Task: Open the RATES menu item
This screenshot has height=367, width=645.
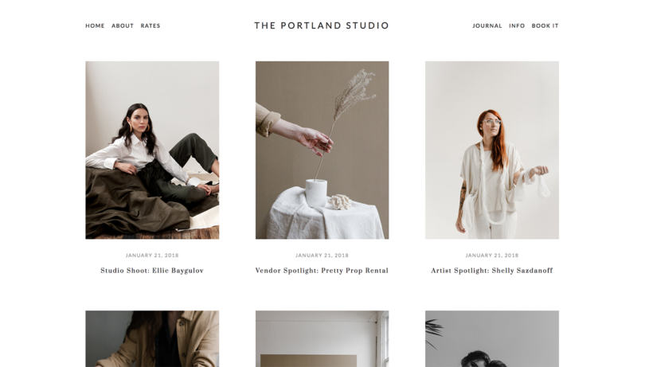Action: 150,25
